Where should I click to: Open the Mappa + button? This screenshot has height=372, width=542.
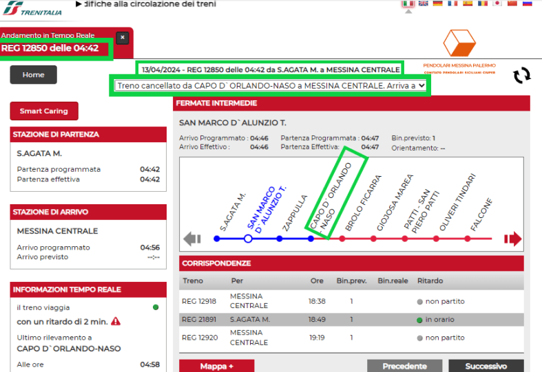pos(216,366)
